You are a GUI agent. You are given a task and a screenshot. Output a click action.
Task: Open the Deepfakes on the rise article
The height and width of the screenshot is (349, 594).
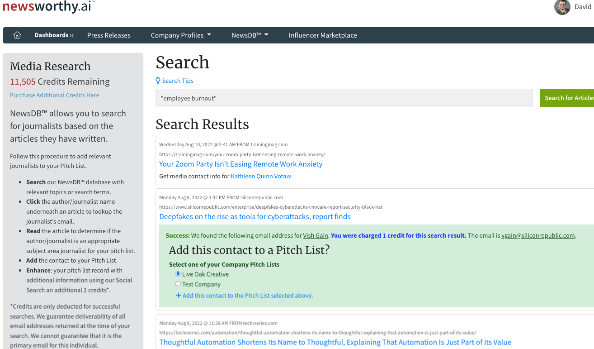(255, 216)
